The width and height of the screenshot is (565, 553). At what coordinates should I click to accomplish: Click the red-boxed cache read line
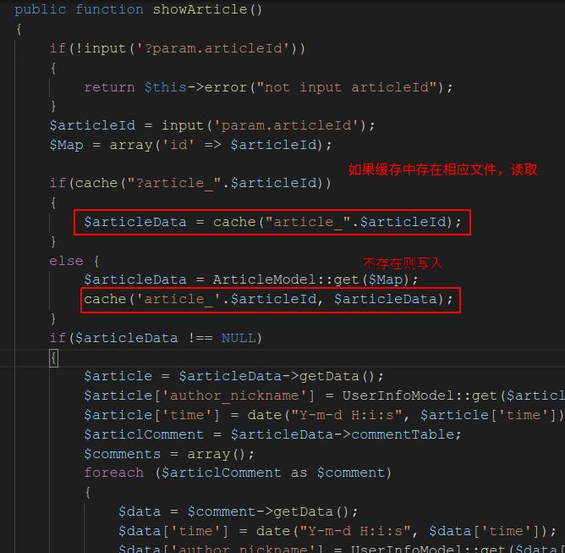click(272, 222)
